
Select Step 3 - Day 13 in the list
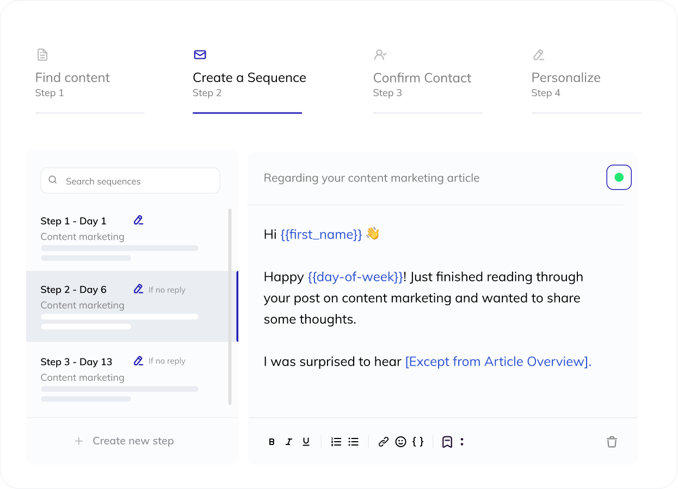click(x=132, y=379)
